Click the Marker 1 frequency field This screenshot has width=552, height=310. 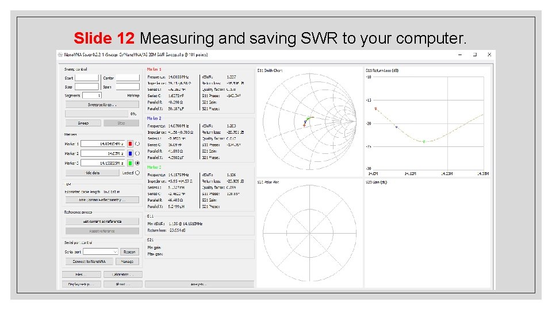[103, 144]
